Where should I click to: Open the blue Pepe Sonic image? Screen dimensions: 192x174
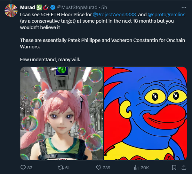click(x=145, y=113)
